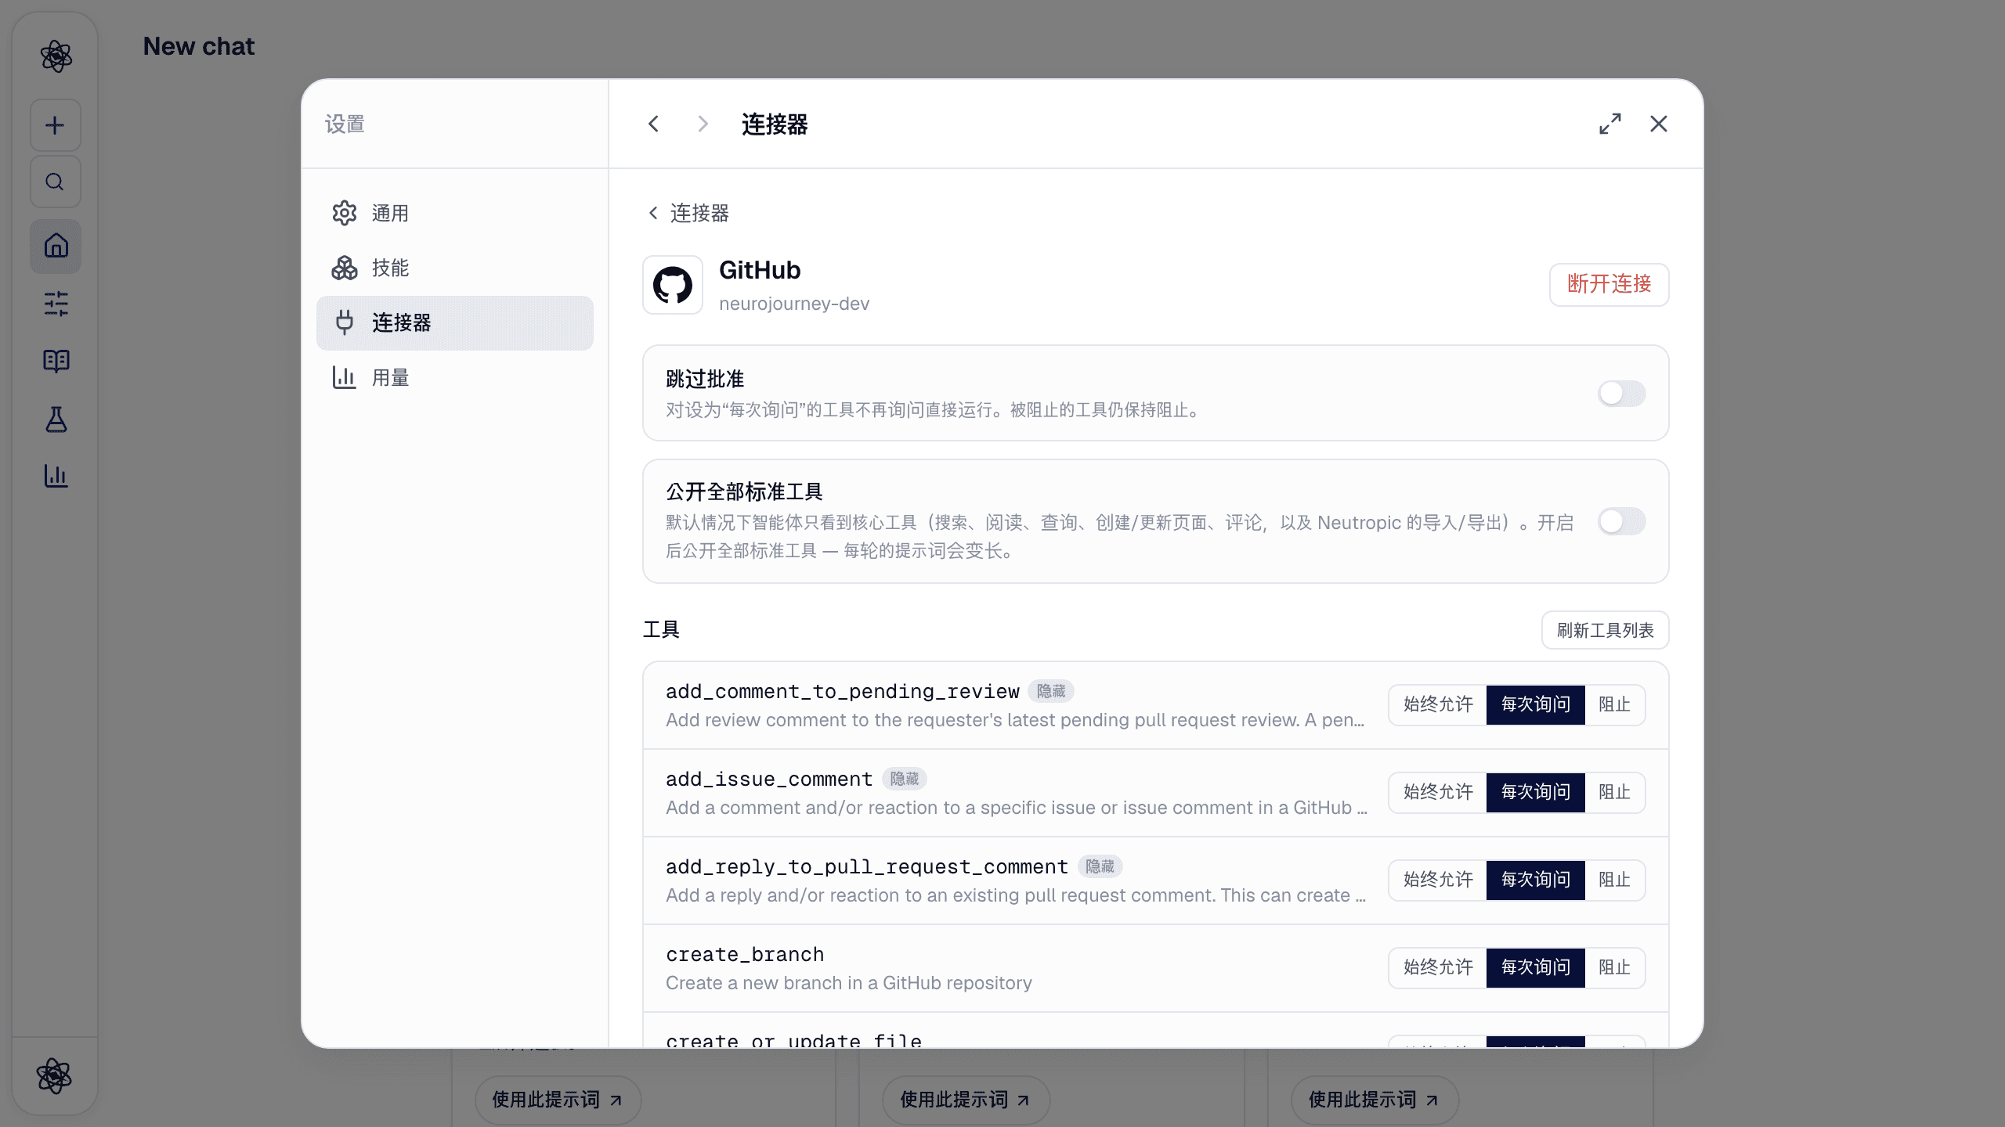The image size is (2005, 1127).
Task: Click the rightmost 使用此提示词 button
Action: [x=1375, y=1100]
